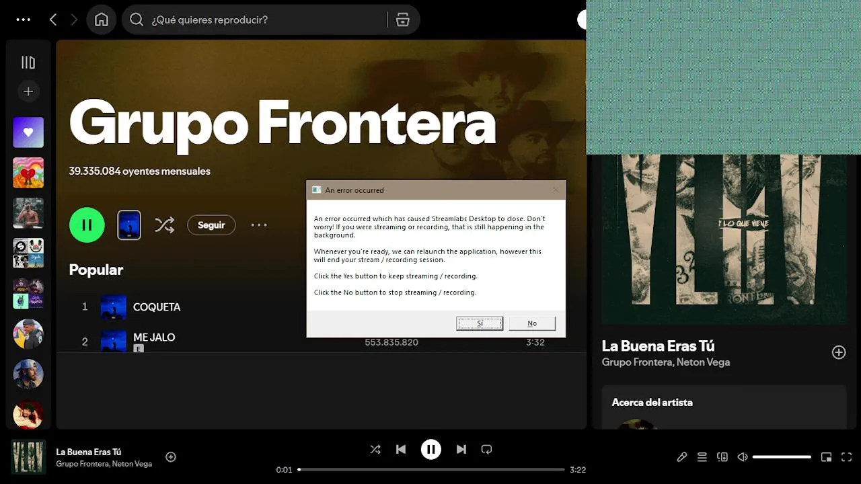This screenshot has width=861, height=484.
Task: Pause playback in bottom player
Action: pyautogui.click(x=431, y=449)
